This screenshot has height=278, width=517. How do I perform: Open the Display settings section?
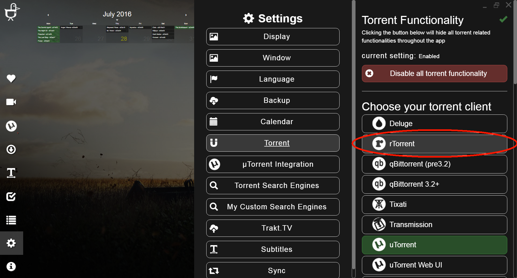pyautogui.click(x=273, y=37)
